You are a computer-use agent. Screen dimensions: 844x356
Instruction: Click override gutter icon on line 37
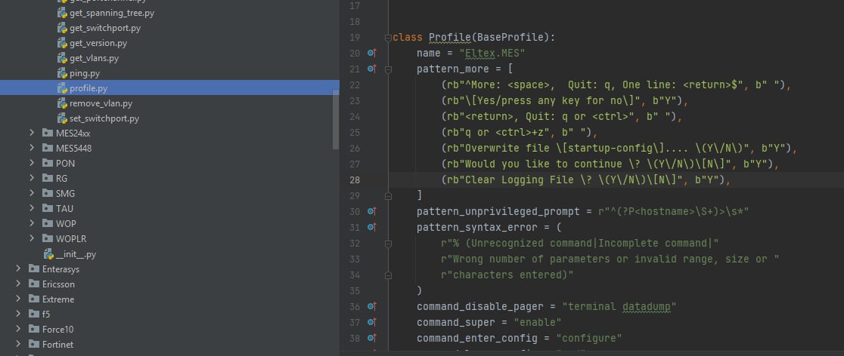(371, 322)
